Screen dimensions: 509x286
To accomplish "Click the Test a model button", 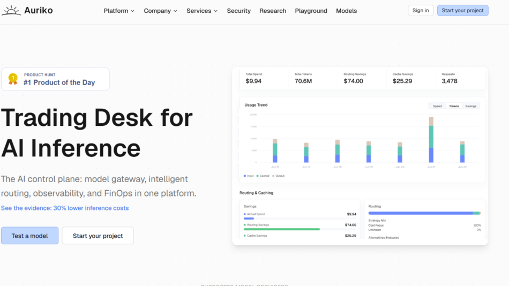I will point(29,236).
